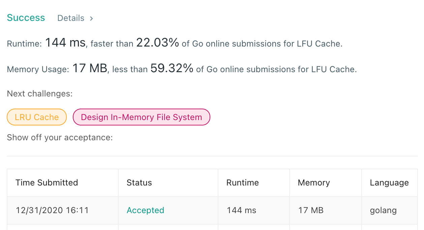Open the Accepted submission status link
424x230 pixels.
pyautogui.click(x=145, y=210)
